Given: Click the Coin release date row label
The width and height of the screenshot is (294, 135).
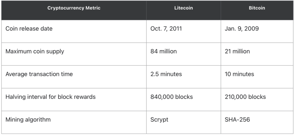Looking at the screenshot, I should click(x=29, y=29).
